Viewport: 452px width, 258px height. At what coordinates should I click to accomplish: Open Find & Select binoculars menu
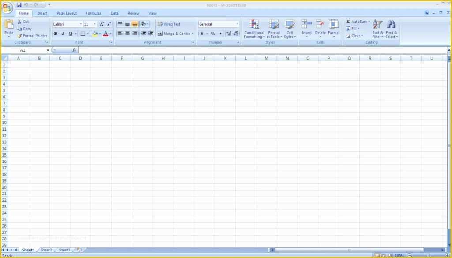[392, 29]
